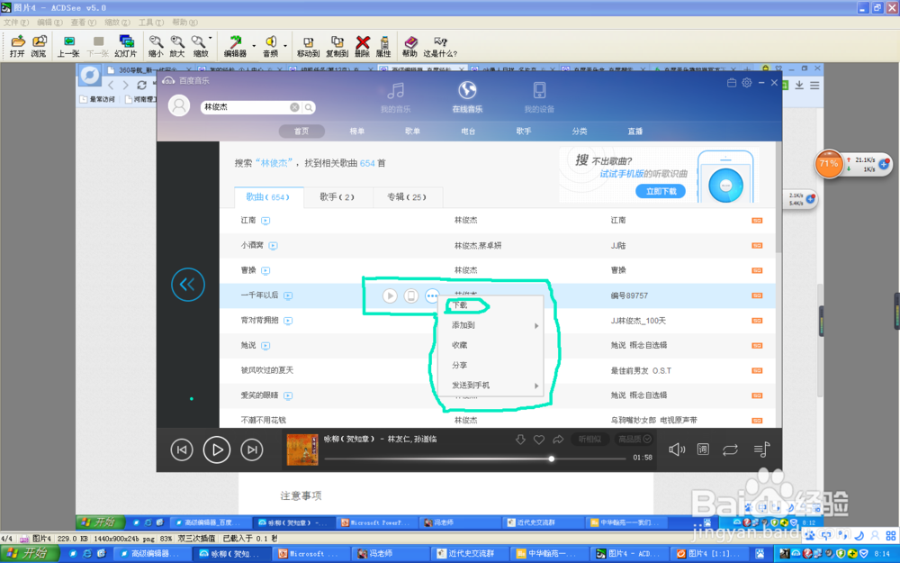The width and height of the screenshot is (900, 563).
Task: Click the 听相似 button
Action: point(589,440)
